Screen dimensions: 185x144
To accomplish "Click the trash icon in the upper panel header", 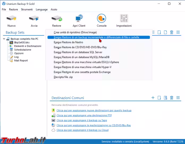I will point(172,32).
